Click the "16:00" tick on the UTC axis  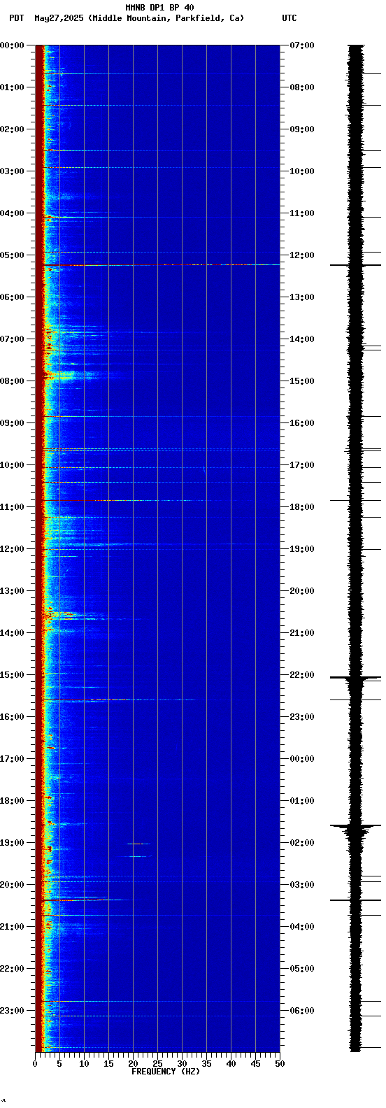click(x=302, y=423)
